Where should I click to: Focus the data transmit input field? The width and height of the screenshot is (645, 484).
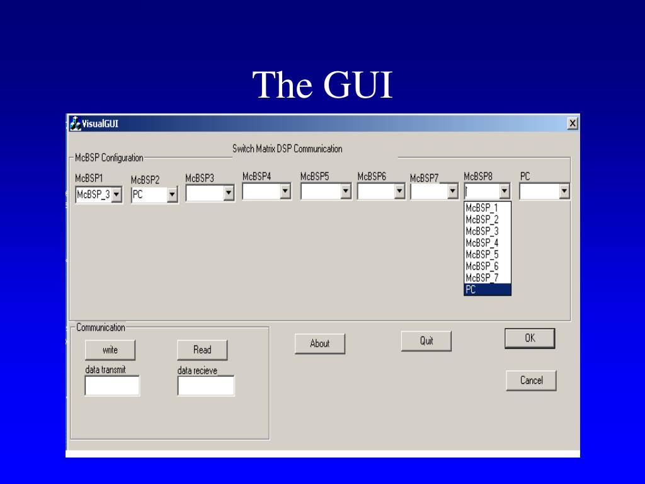112,386
